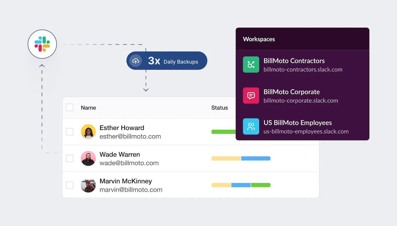Tick Marvin McKinney's checkbox
Viewport: 397px width, 226px height.
[70, 185]
